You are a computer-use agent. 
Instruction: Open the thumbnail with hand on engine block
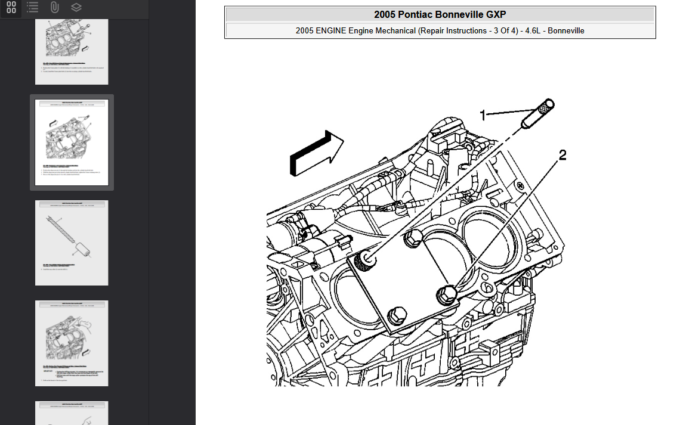[72, 343]
